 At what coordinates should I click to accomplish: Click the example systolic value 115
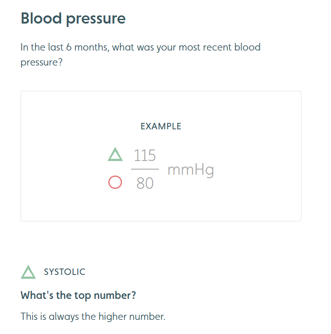145,155
